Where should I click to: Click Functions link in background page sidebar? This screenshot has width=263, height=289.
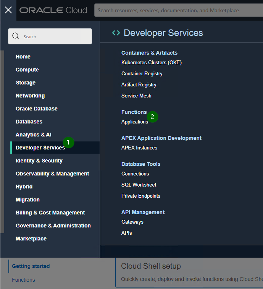click(23, 280)
